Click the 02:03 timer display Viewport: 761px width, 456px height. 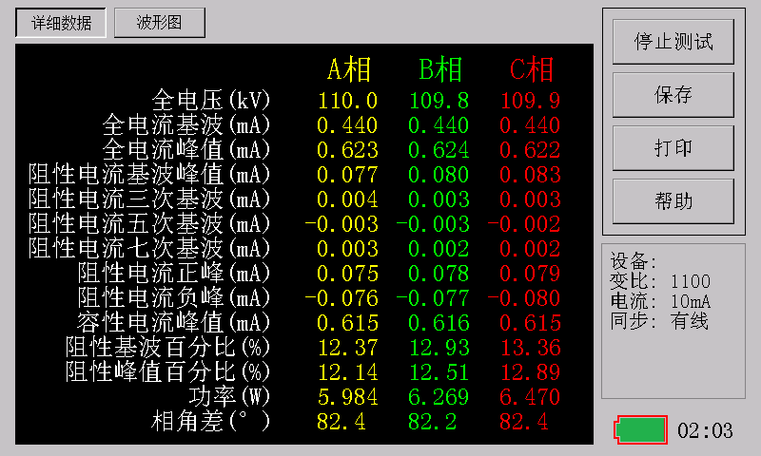705,430
